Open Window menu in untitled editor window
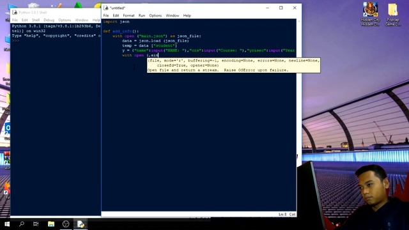 [x=173, y=15]
